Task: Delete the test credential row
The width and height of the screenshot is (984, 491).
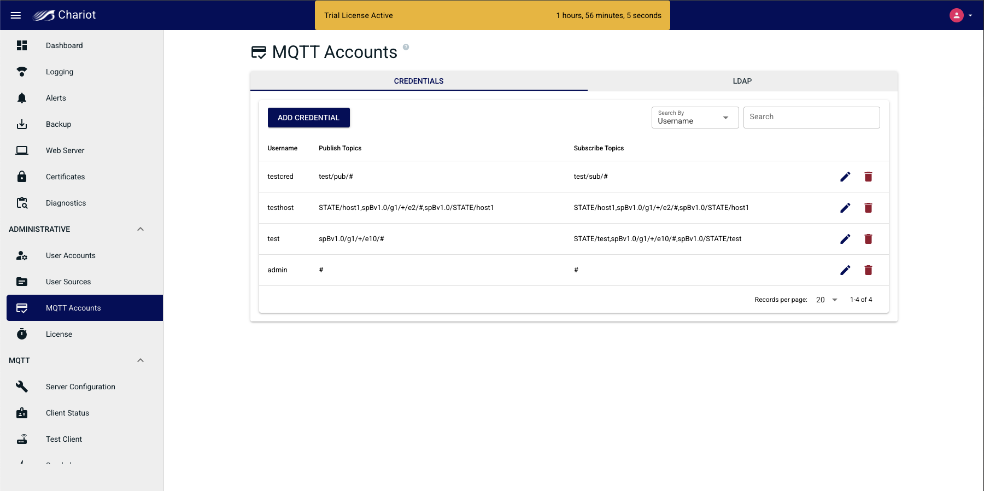Action: click(868, 239)
